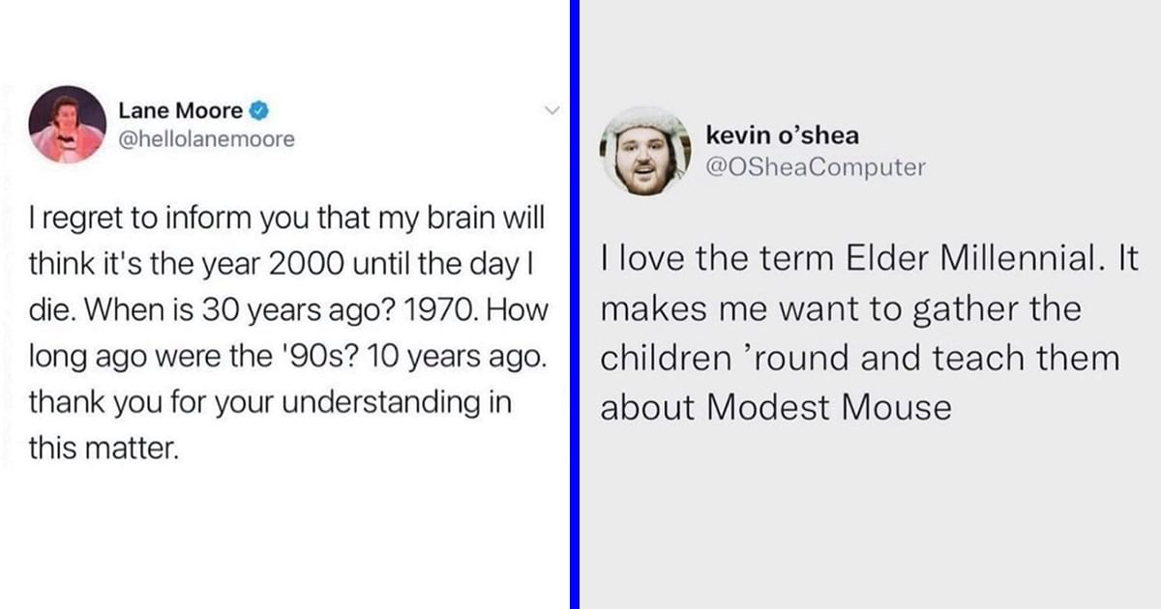Viewport: 1161px width, 609px height.
Task: Click the caret at the top-right of the first tweet
Action: pyautogui.click(x=552, y=110)
